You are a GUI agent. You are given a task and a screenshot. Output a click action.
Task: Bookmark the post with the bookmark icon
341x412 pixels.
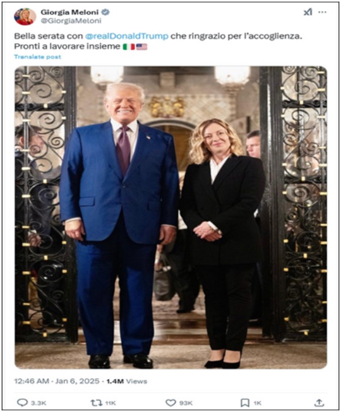coord(245,403)
